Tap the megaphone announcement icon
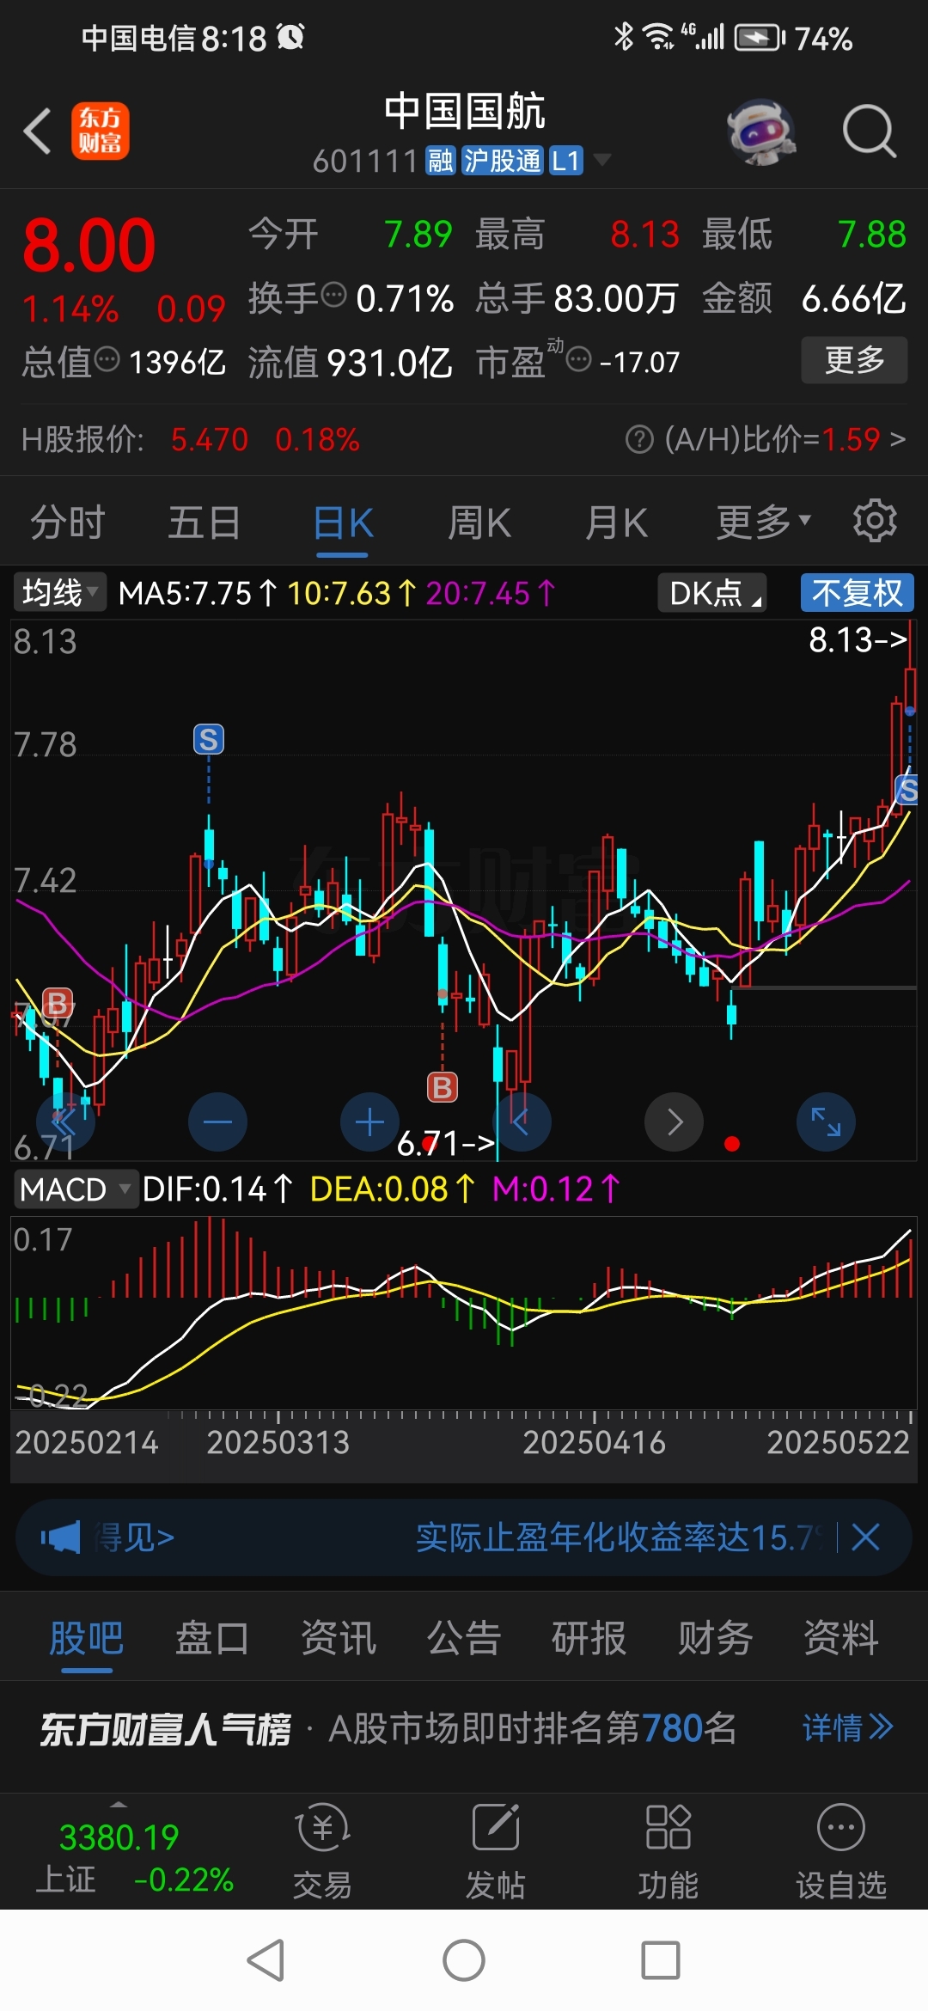Image resolution: width=928 pixels, height=2011 pixels. pyautogui.click(x=60, y=1537)
